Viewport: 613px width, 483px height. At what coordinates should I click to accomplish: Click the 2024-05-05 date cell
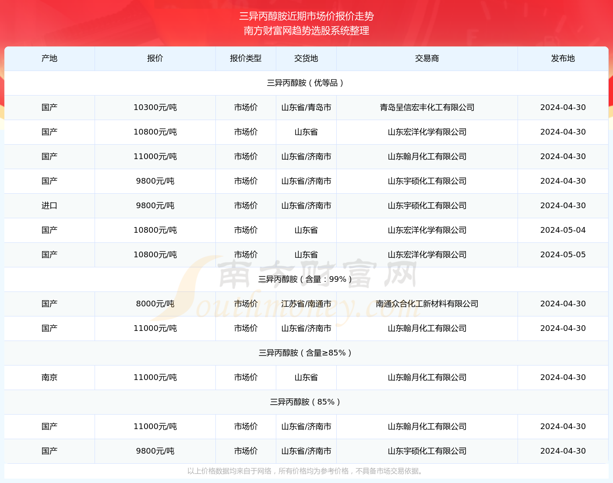pyautogui.click(x=563, y=255)
